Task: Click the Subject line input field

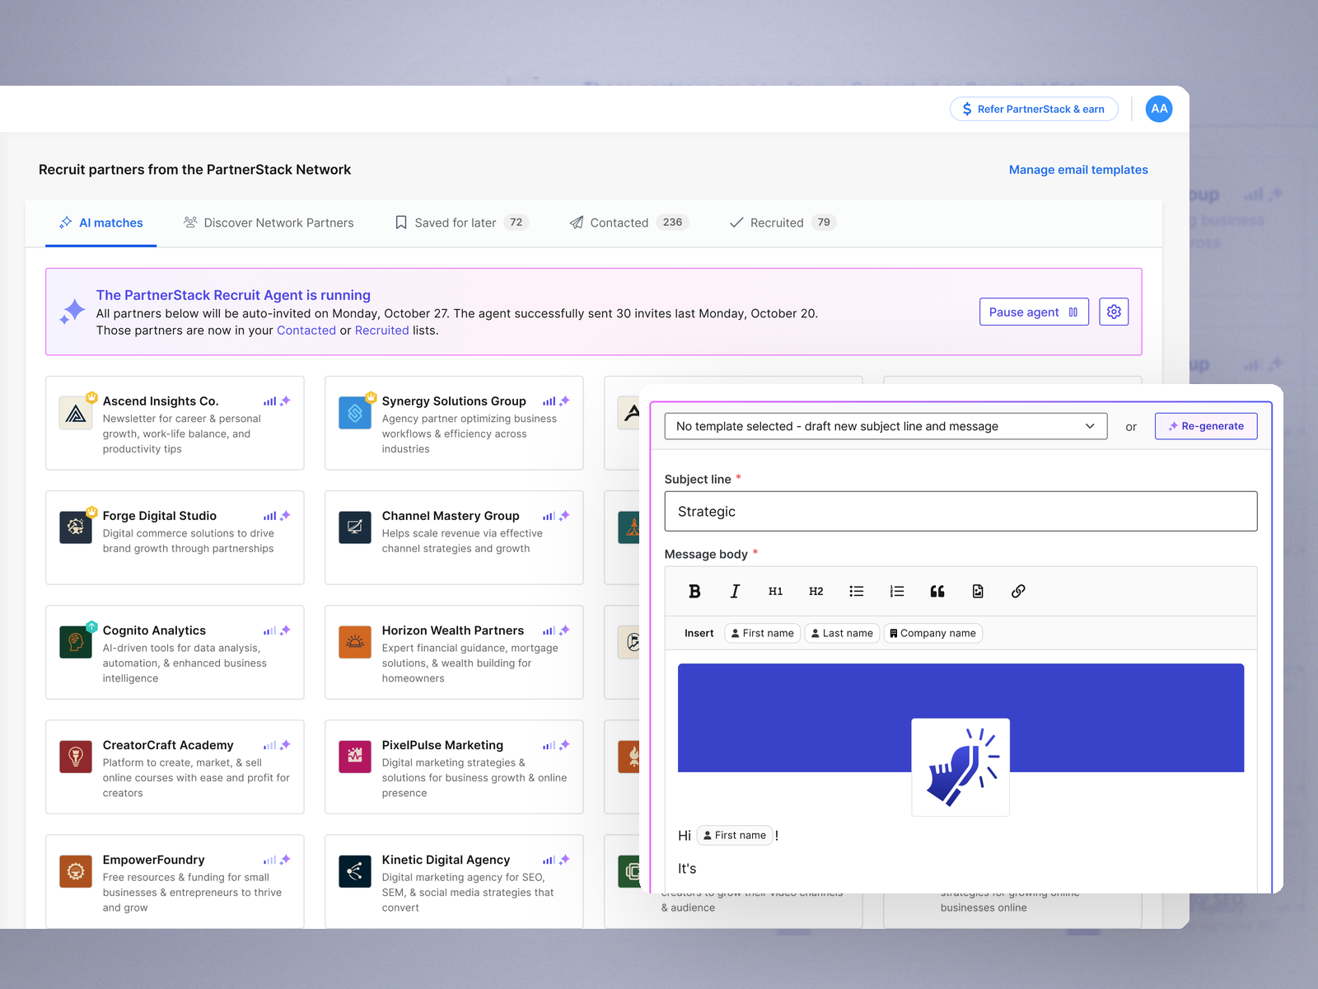Action: pyautogui.click(x=960, y=511)
